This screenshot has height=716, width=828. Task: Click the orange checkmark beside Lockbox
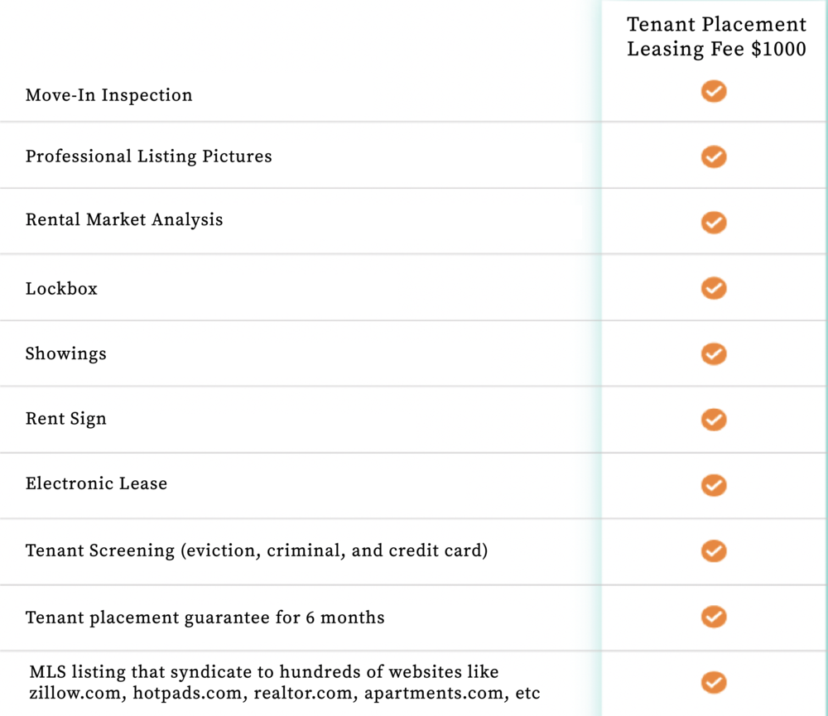pyautogui.click(x=714, y=288)
